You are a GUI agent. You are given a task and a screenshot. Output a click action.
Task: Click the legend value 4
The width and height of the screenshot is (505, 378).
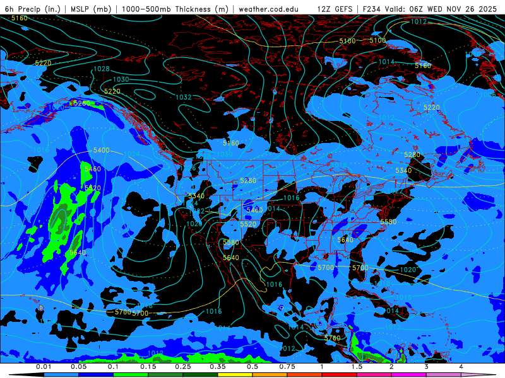(x=461, y=367)
